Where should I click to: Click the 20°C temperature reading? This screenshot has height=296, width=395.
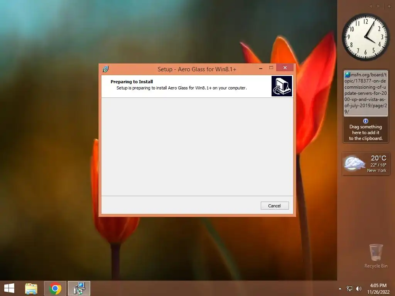[378, 158]
